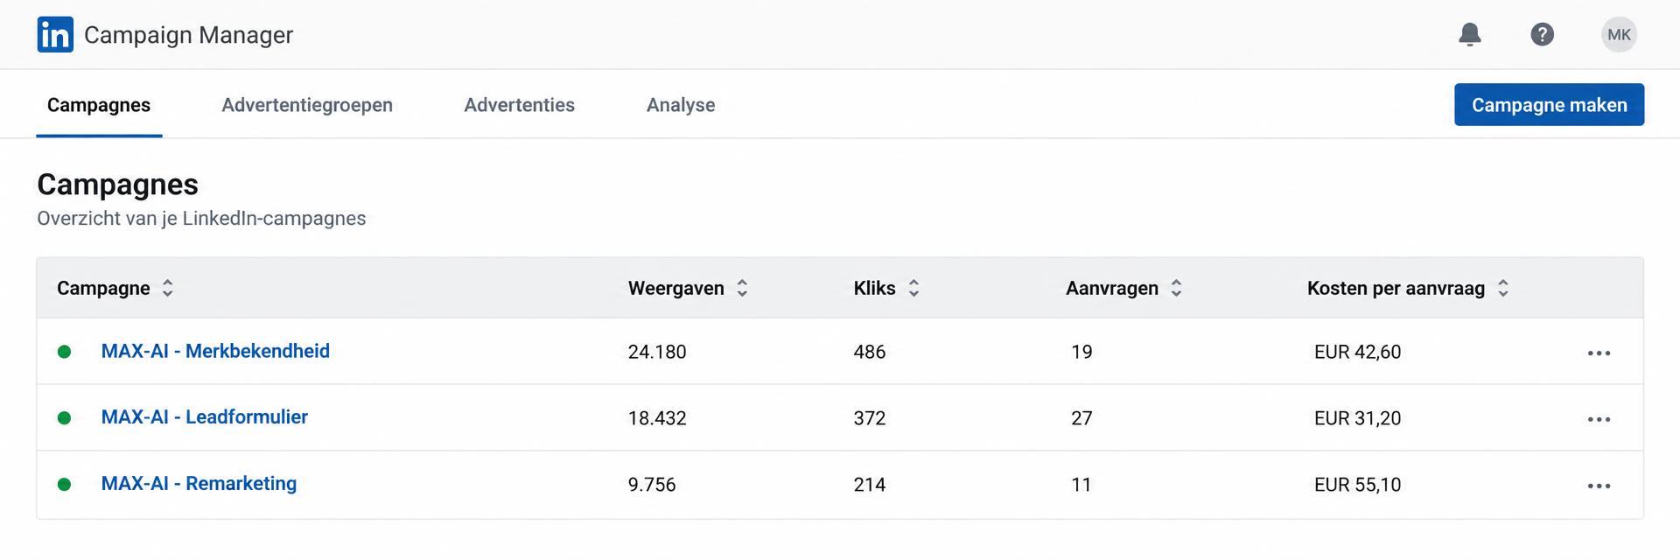Screen dimensions: 1680x560
Task: Switch to the Campagnes tab
Action: coord(99,105)
